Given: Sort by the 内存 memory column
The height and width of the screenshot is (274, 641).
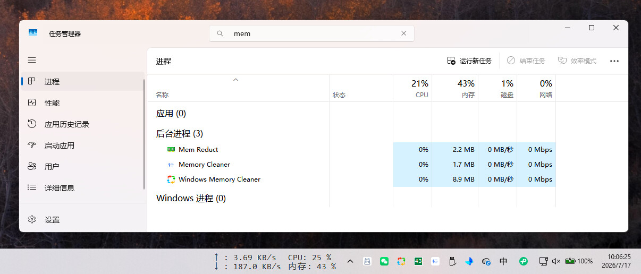Looking at the screenshot, I should pos(455,88).
